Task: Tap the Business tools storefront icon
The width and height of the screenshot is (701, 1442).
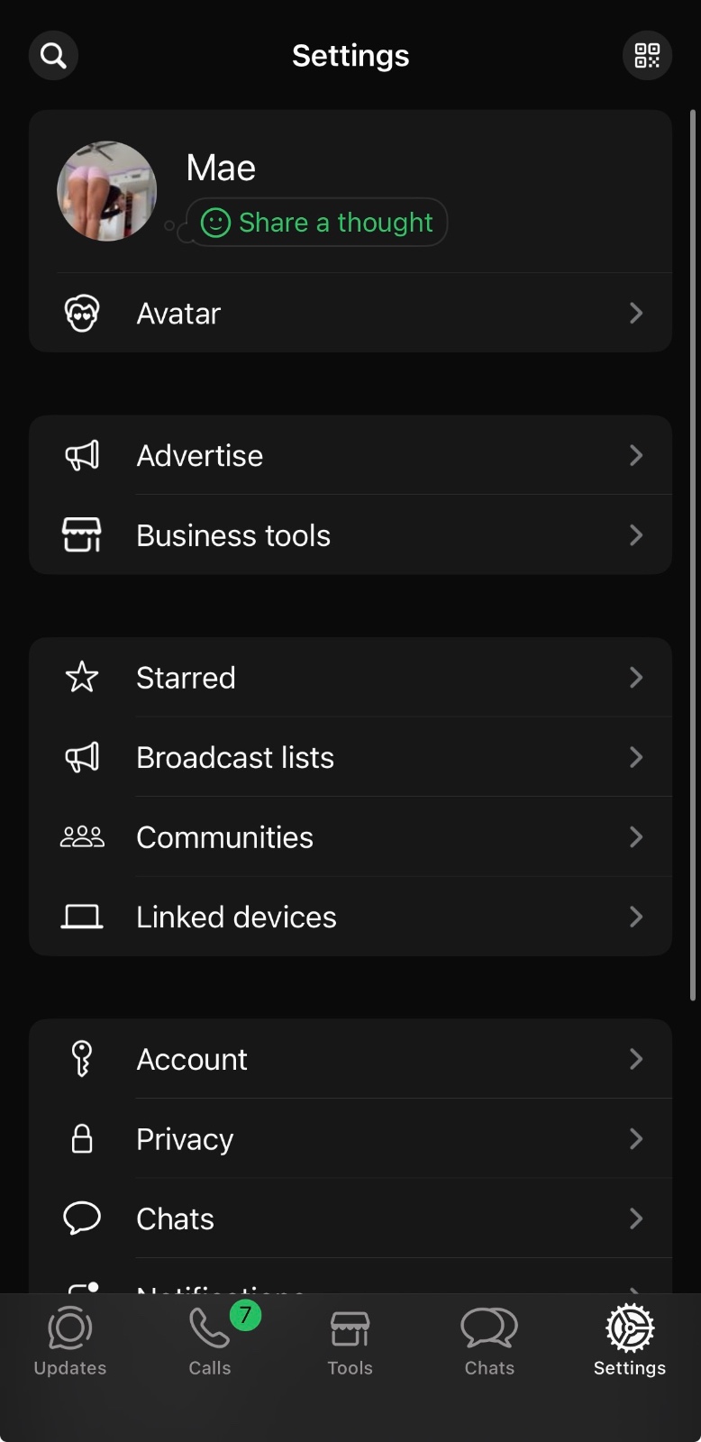Action: point(82,535)
